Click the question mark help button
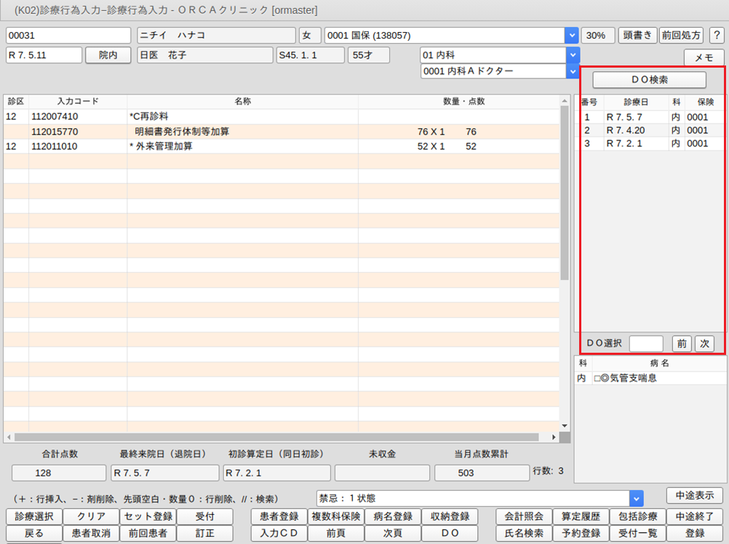 (x=716, y=36)
